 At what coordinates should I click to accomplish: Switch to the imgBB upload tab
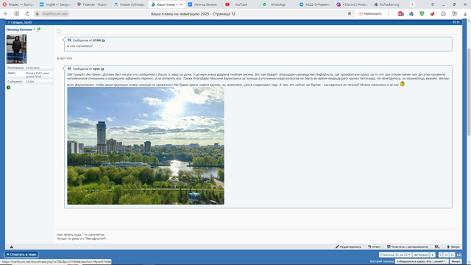(x=55, y=4)
